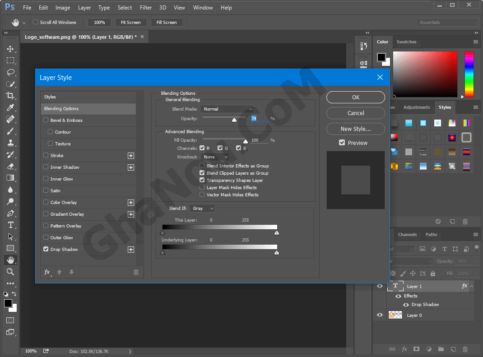Select the Eraser tool
The image size is (483, 357).
(10, 167)
